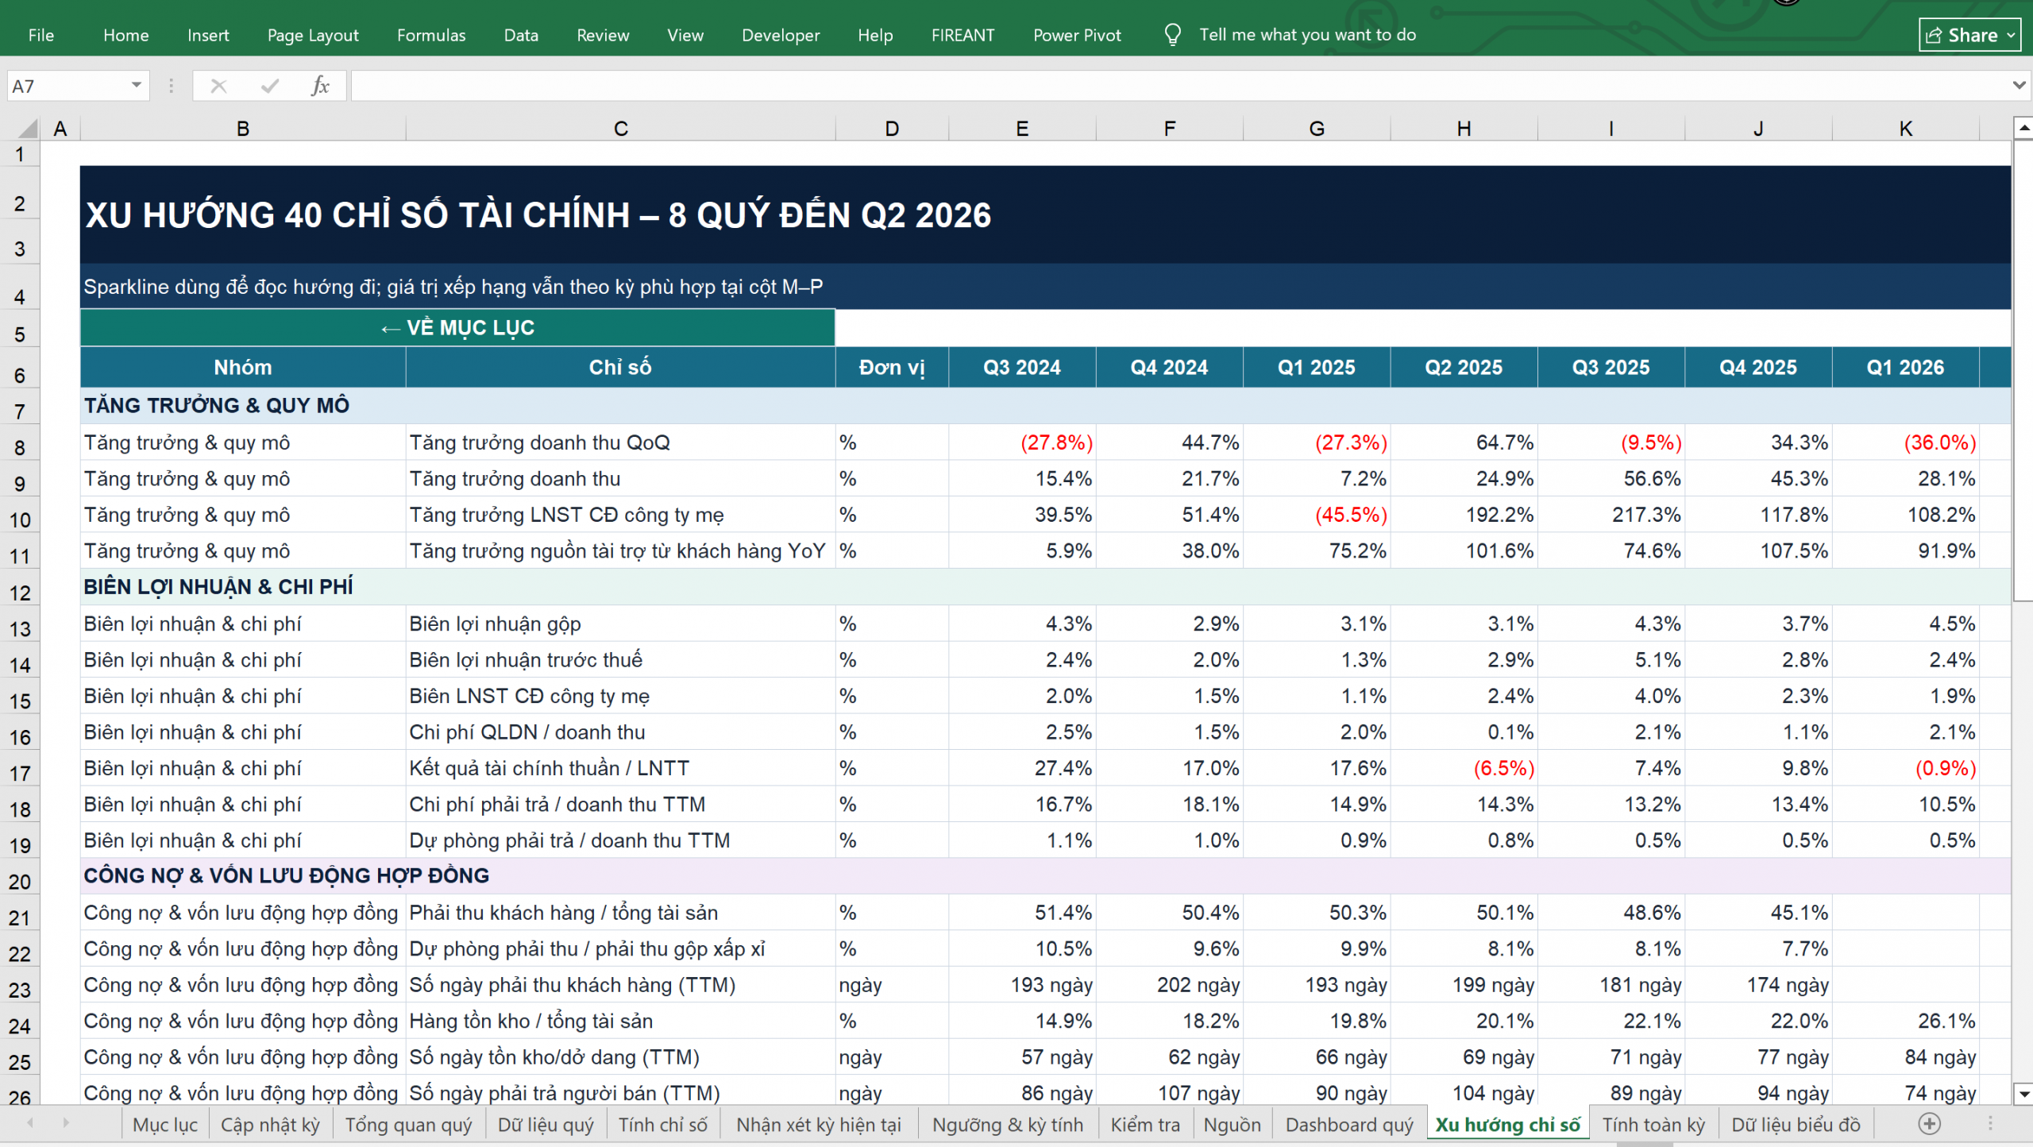This screenshot has width=2033, height=1147.
Task: Open the Share button dropdown
Action: [x=2011, y=35]
